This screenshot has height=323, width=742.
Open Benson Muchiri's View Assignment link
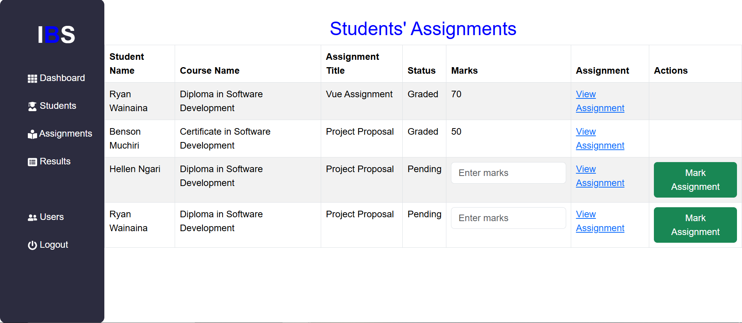point(600,139)
